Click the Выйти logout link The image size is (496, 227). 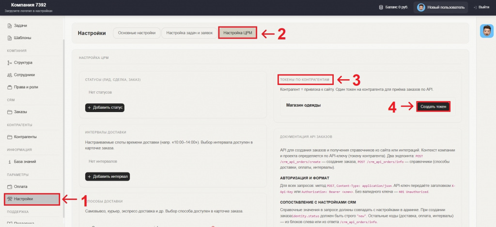(x=480, y=7)
